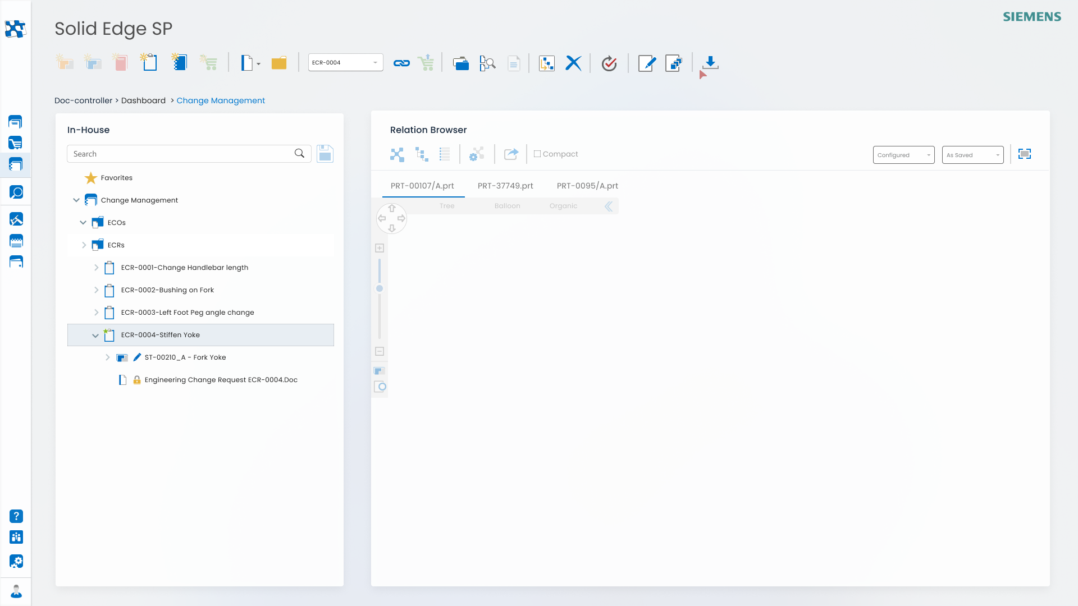
Task: Switch to the PRT-00107/A.prt tab
Action: 422,186
